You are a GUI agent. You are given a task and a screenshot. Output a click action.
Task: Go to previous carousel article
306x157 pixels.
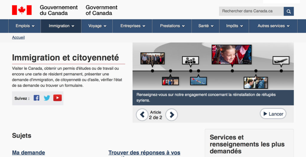142,115
